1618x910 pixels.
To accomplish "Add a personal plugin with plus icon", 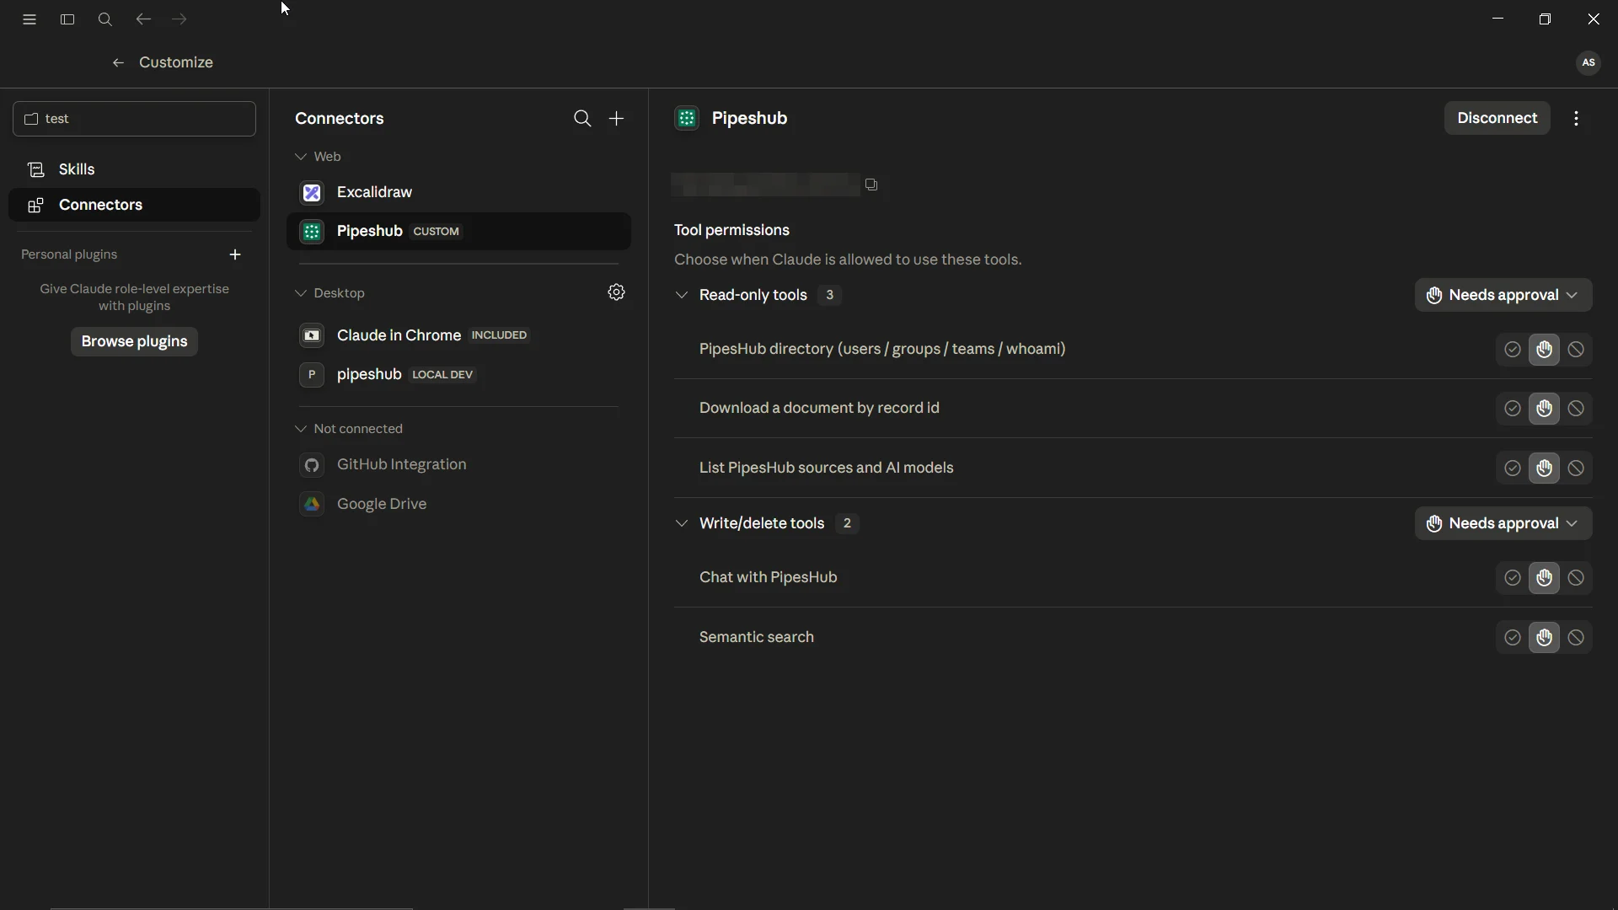I will click(x=235, y=254).
